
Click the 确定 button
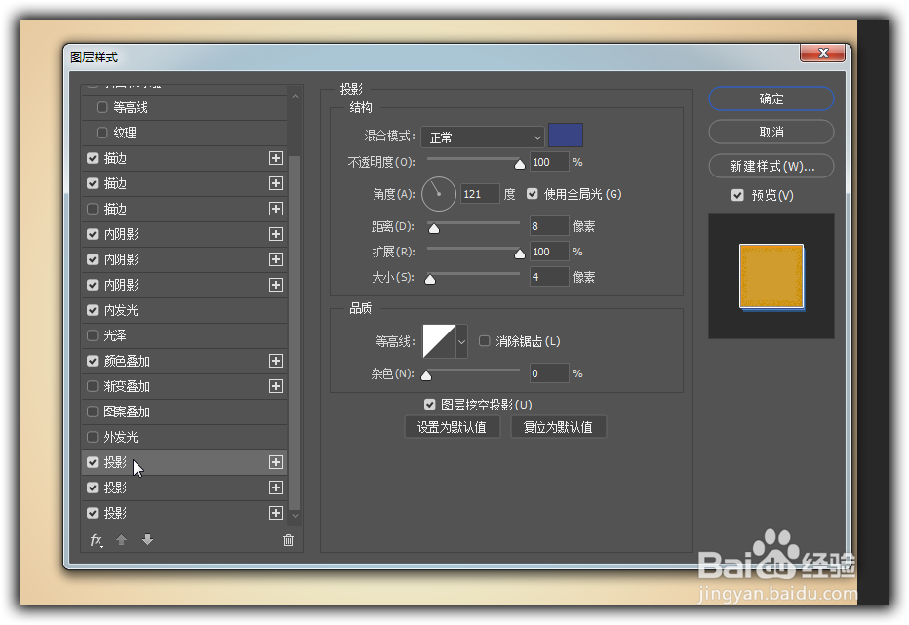[x=771, y=98]
